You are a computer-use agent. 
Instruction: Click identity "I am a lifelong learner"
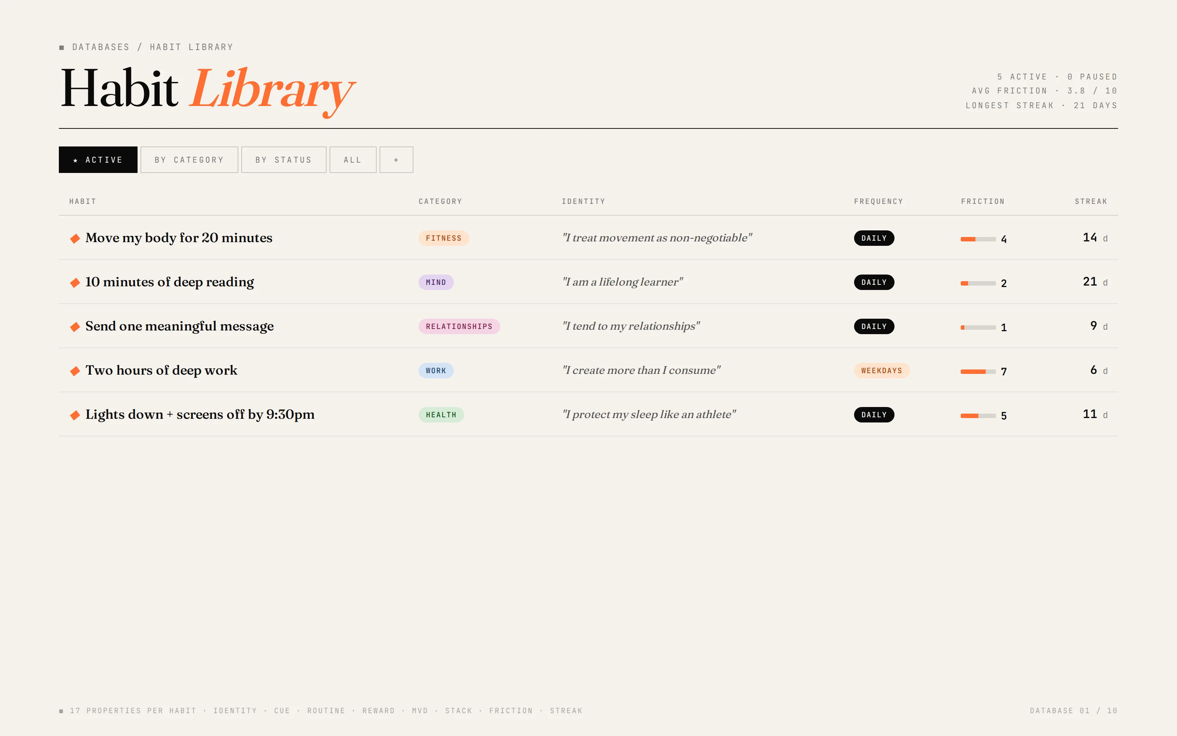coord(623,282)
